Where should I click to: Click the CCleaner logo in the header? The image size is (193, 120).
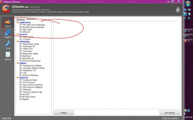point(6,9)
